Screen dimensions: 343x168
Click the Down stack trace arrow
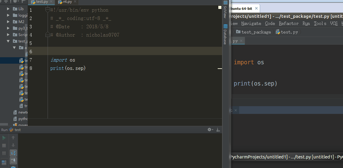13,145
